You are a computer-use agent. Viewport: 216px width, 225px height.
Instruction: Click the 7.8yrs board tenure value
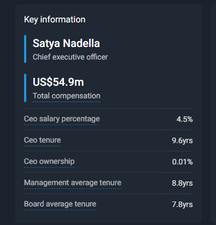182,204
